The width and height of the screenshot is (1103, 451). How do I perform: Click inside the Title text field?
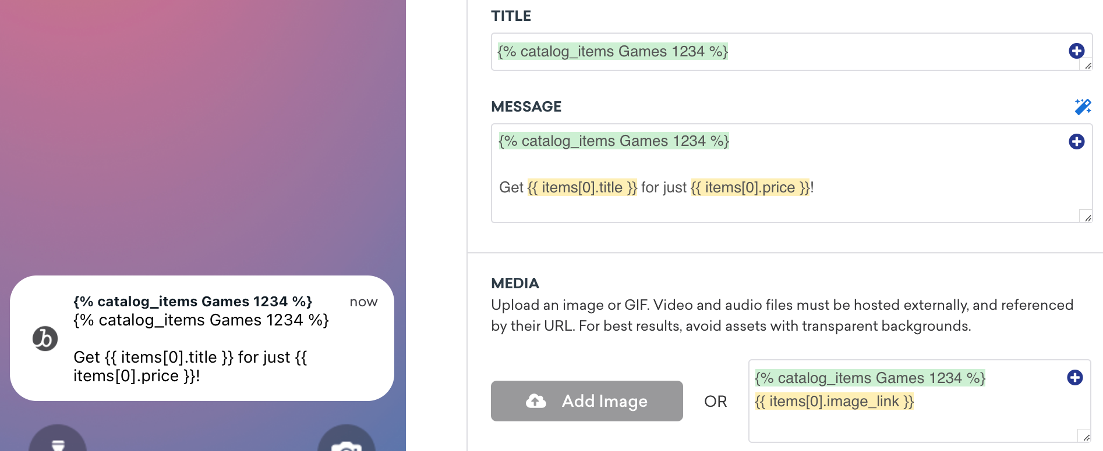pos(874,52)
